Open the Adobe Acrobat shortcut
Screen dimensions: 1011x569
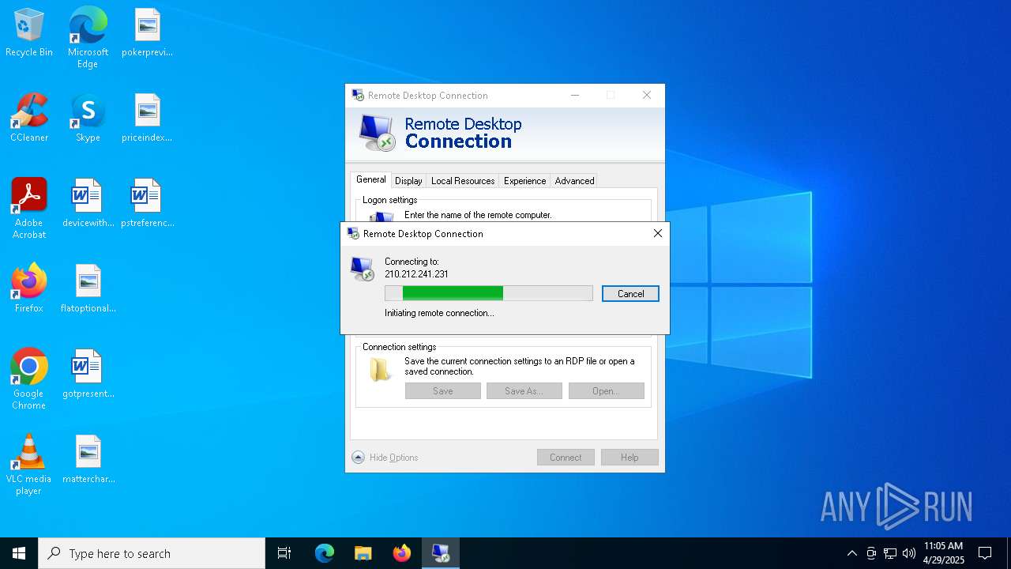pyautogui.click(x=29, y=209)
